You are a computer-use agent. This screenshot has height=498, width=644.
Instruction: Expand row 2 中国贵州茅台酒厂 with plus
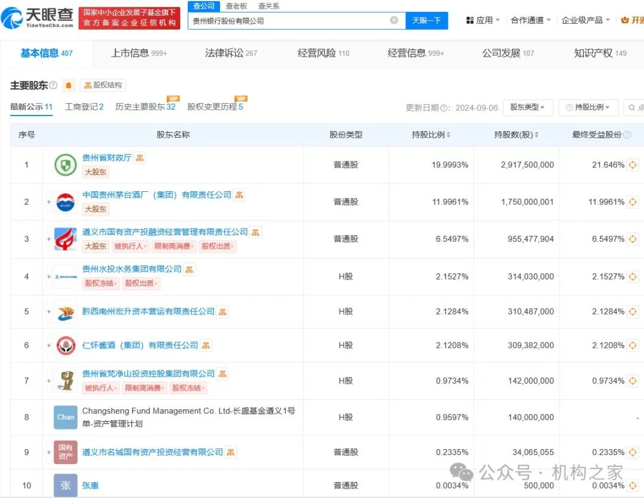point(49,202)
